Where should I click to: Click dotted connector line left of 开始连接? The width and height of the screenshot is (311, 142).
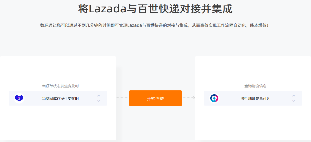point(122,98)
